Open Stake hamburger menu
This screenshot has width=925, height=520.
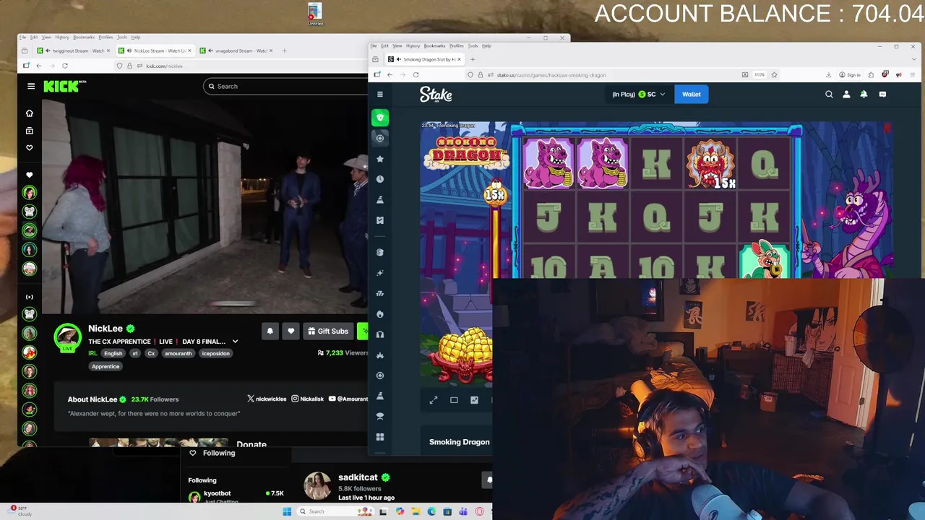click(x=380, y=94)
